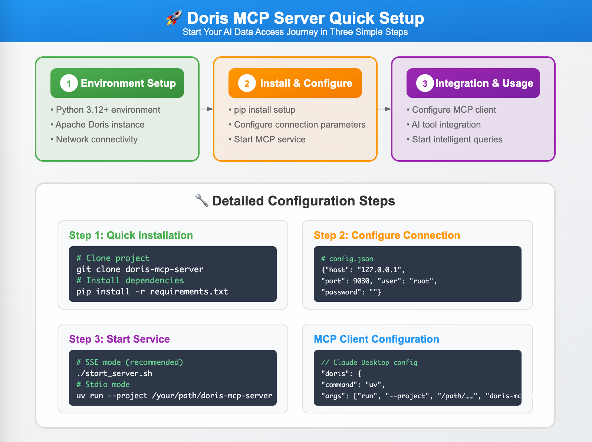Click pip install -r requirements.txt line
This screenshot has width=592, height=442.
click(152, 291)
